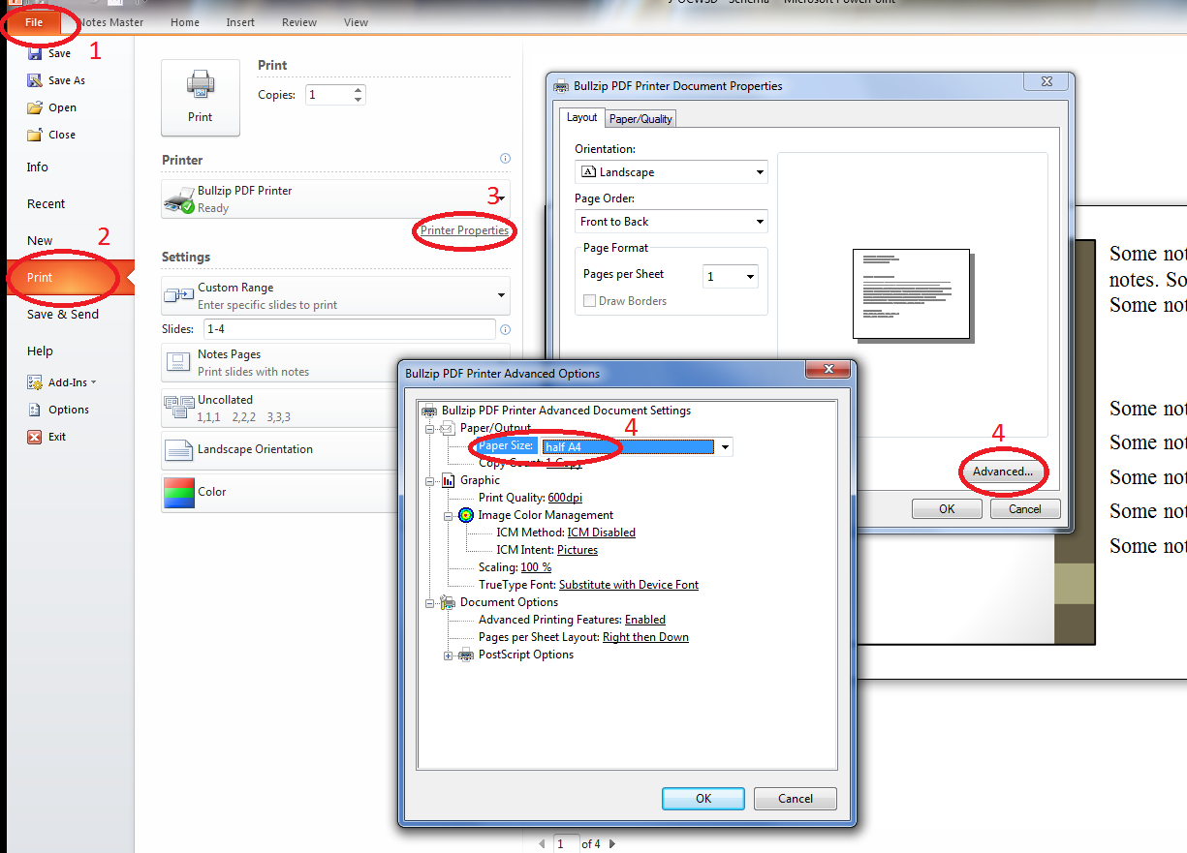Open the Recent backstage page
This screenshot has width=1187, height=853.
(x=47, y=204)
